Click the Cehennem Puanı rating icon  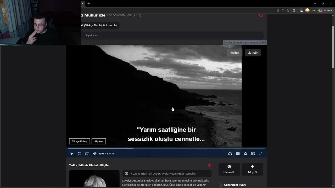click(x=221, y=185)
